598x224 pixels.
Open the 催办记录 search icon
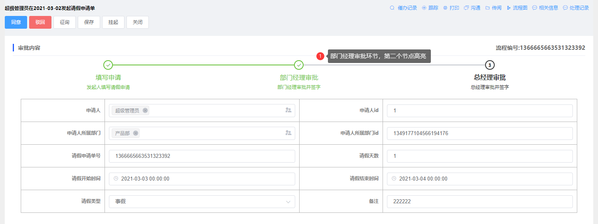[x=392, y=8]
